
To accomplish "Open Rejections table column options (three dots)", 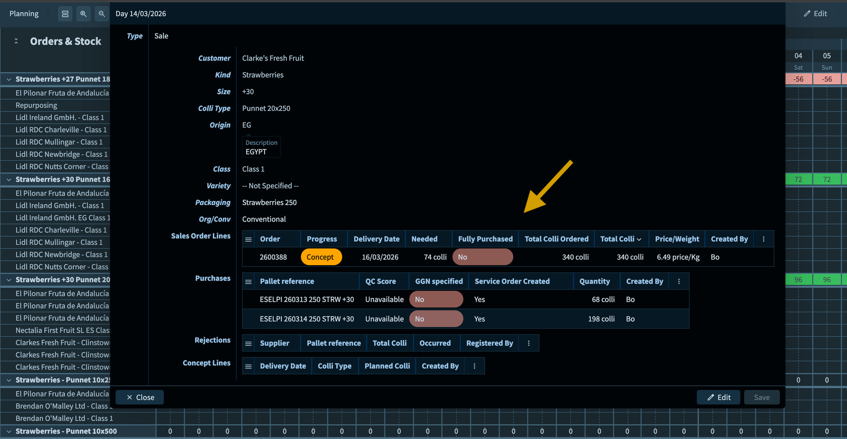I will point(528,343).
